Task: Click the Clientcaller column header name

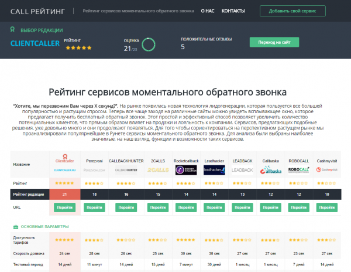Action: coord(65,161)
